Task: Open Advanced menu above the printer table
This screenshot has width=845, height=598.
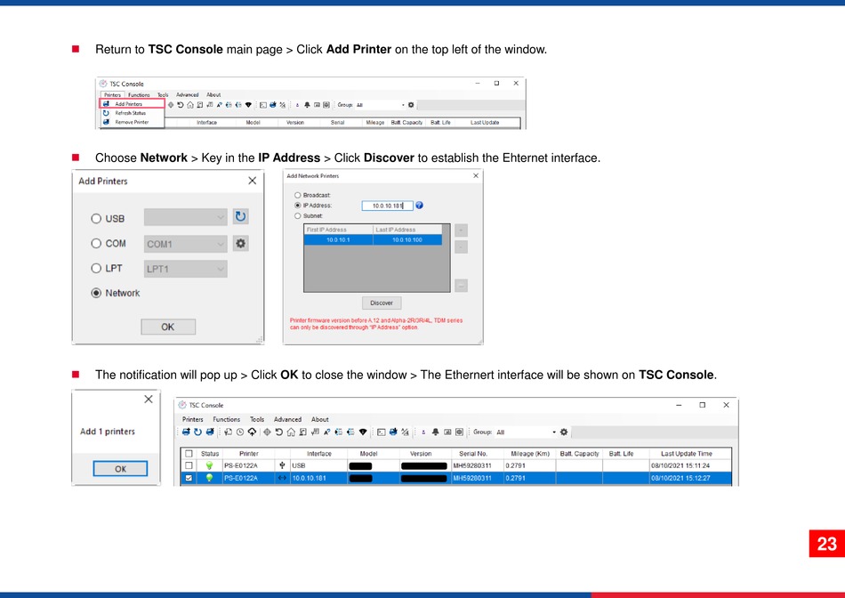Action: click(287, 419)
